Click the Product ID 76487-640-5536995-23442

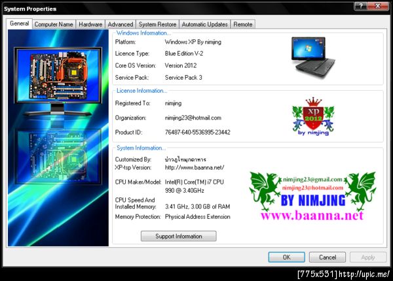click(198, 132)
